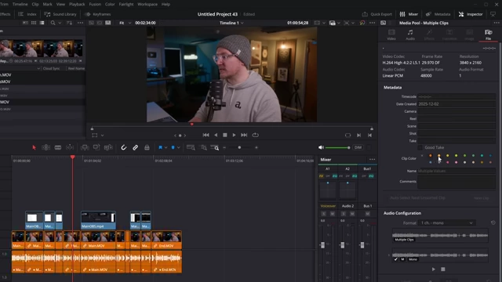
Task: Clear clip color with the X
Action: click(422, 156)
